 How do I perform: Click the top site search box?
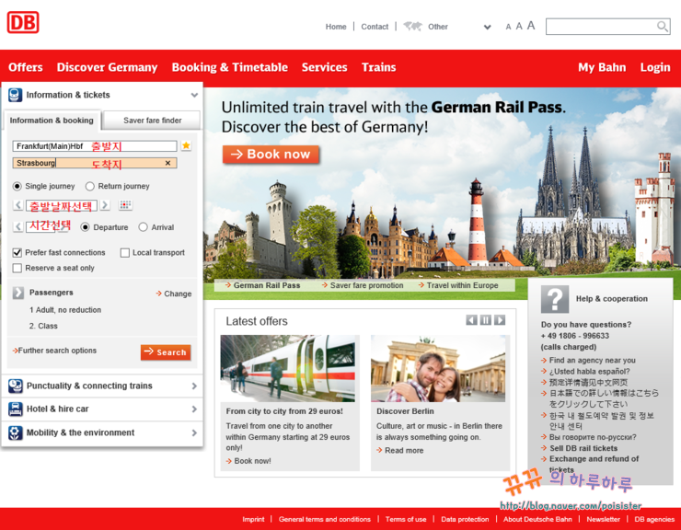(x=608, y=27)
